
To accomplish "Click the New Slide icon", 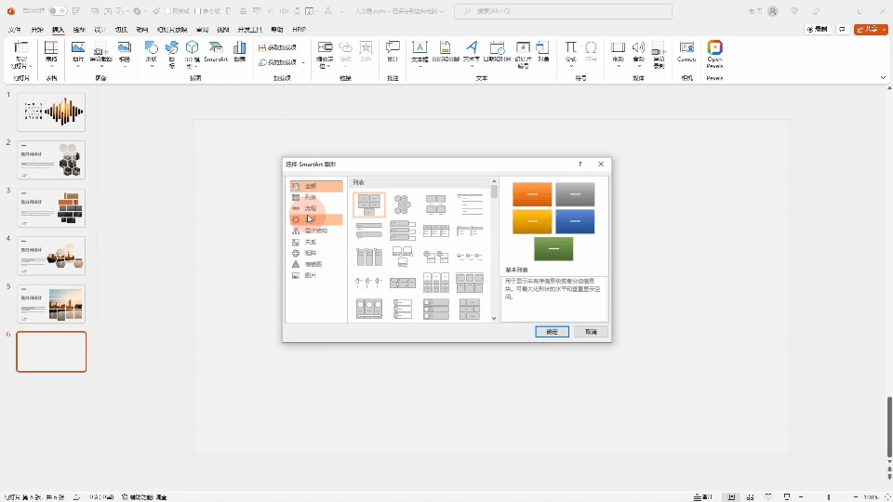I will (x=21, y=47).
